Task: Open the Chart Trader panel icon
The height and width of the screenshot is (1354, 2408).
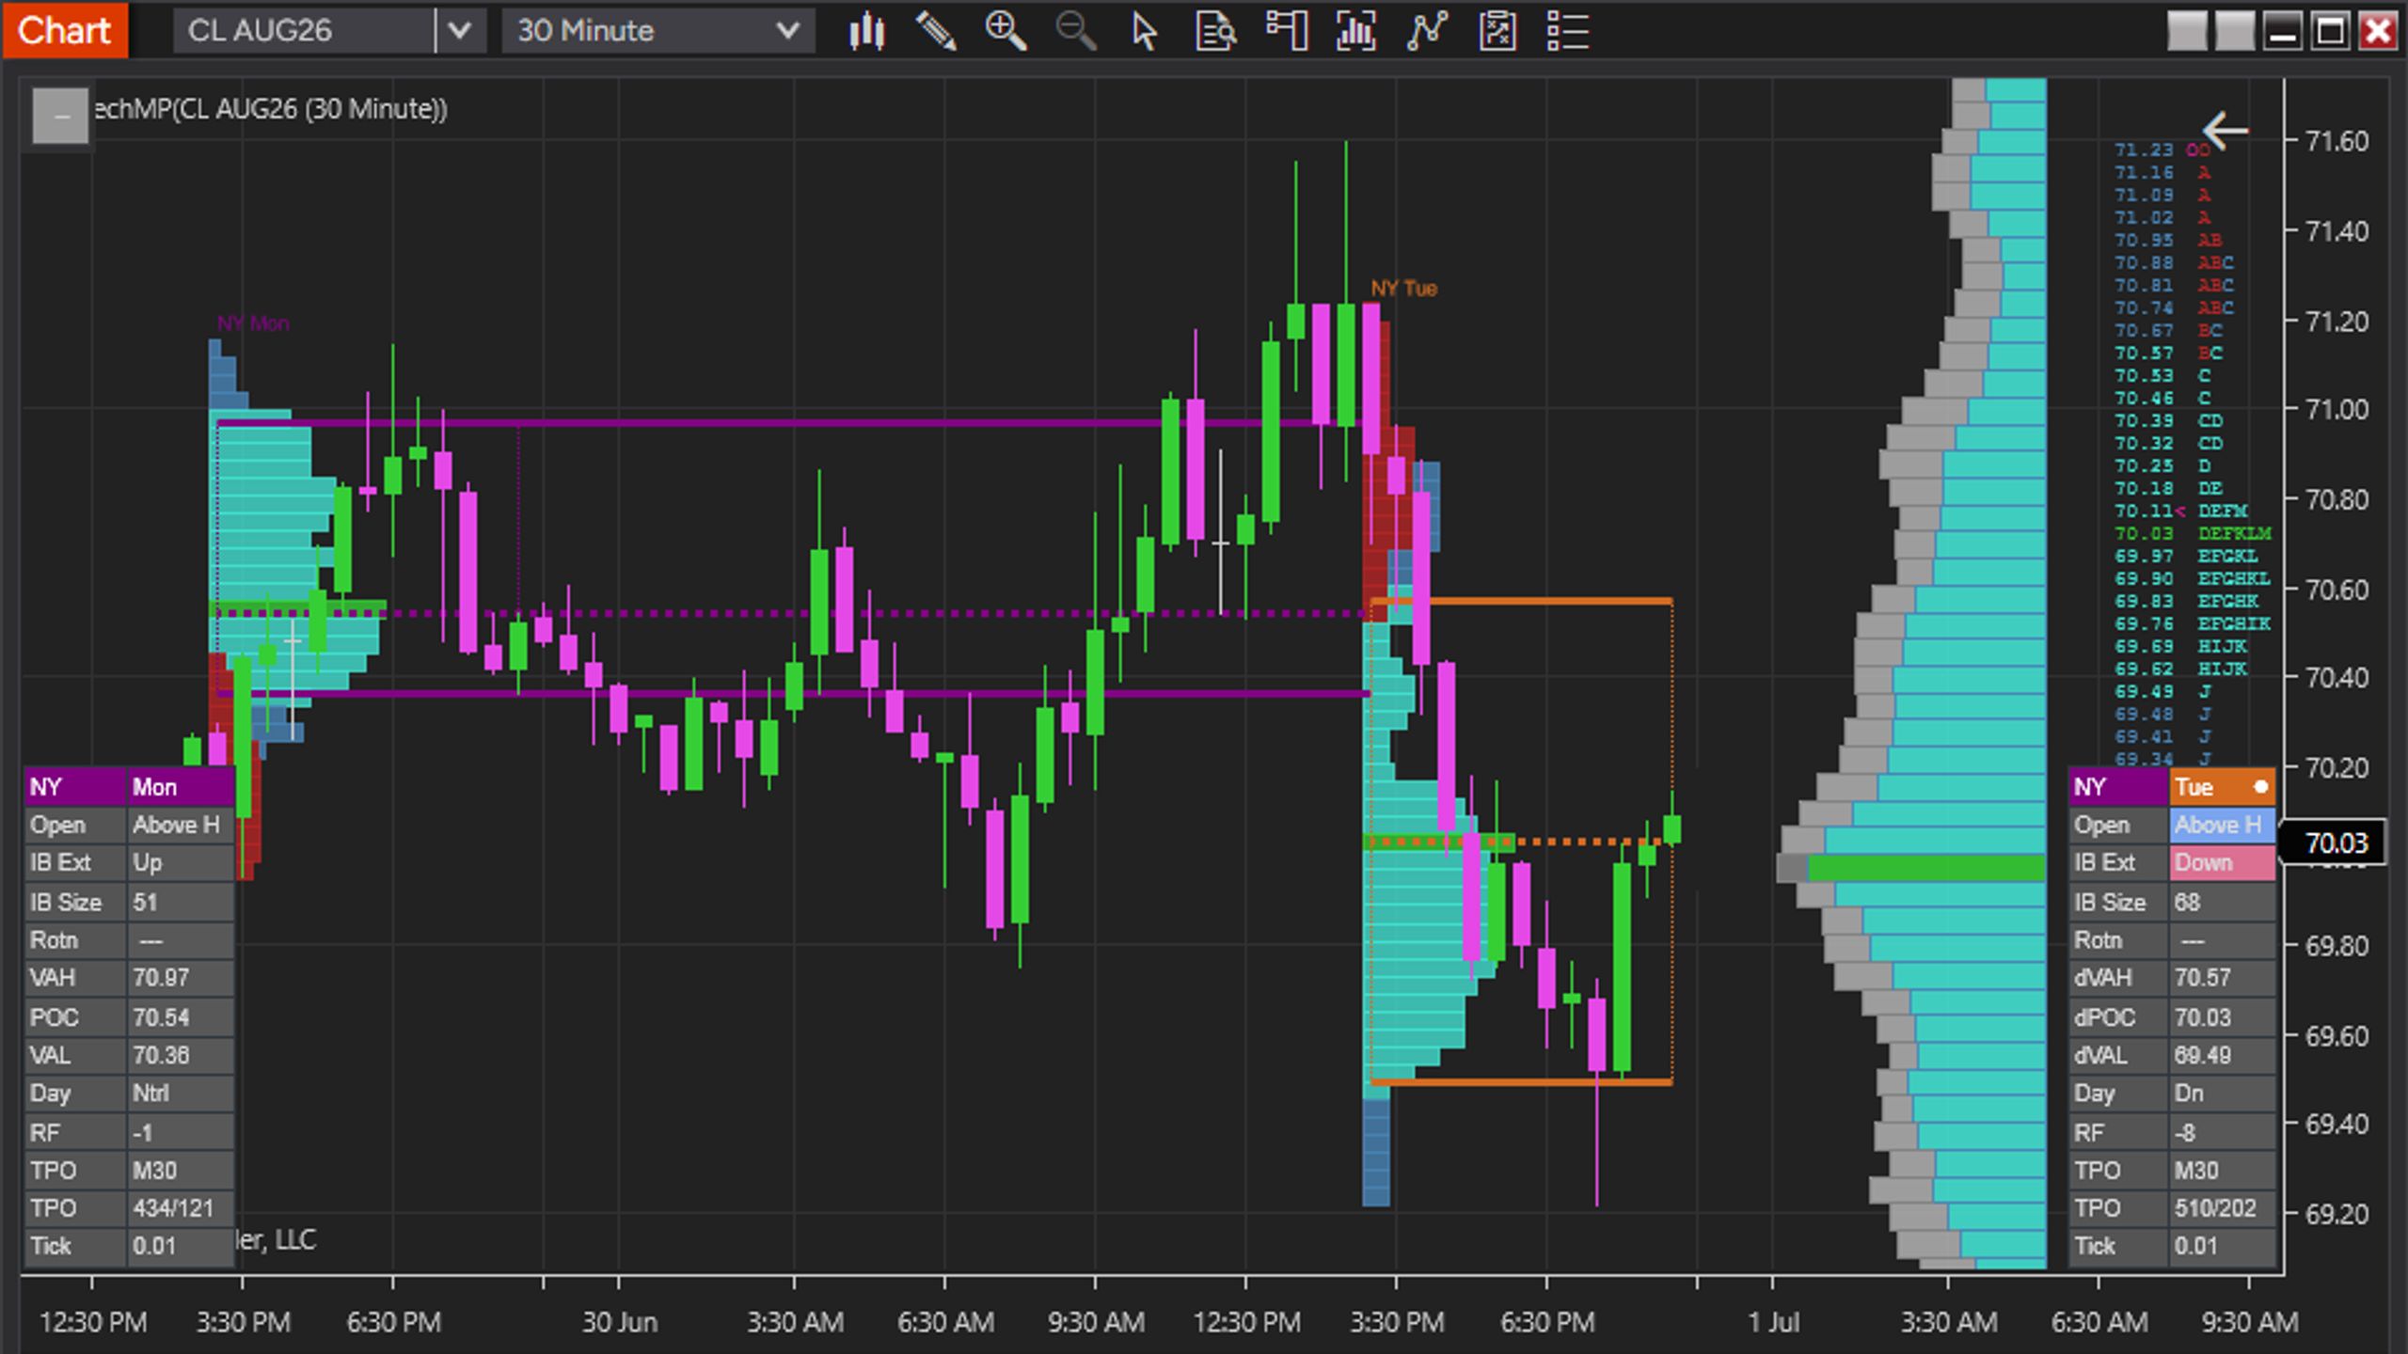Action: point(1286,31)
